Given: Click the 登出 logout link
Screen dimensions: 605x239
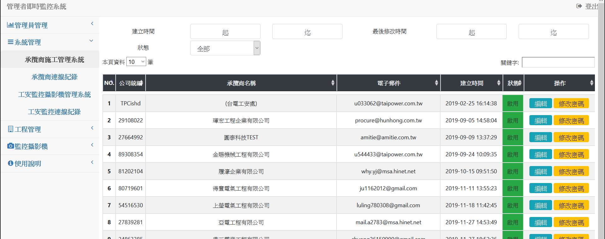Looking at the screenshot, I should tap(591, 6).
